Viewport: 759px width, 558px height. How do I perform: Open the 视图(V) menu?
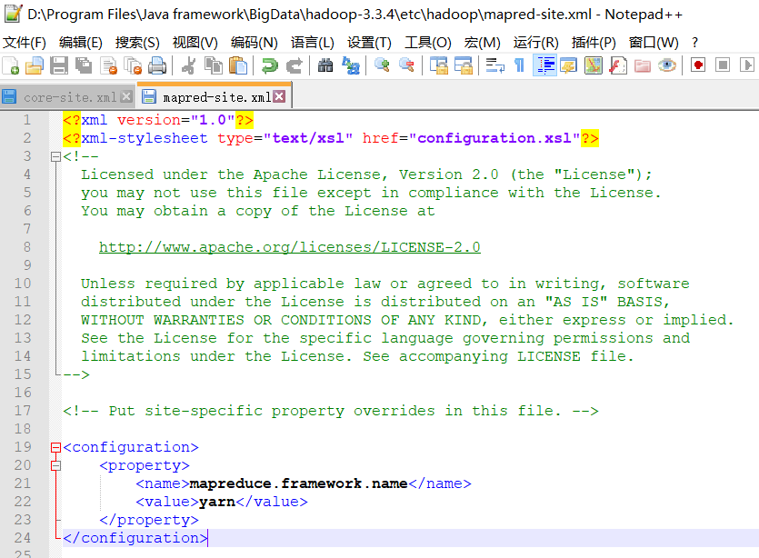click(195, 43)
